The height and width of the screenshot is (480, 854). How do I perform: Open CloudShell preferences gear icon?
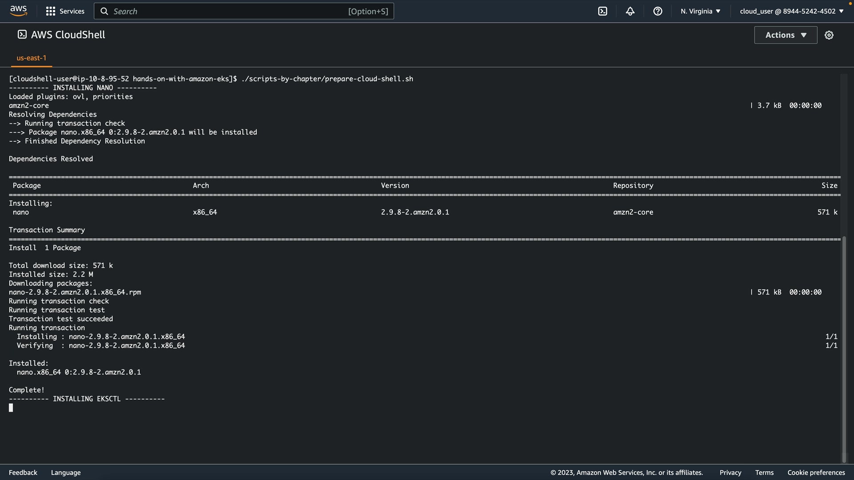829,35
